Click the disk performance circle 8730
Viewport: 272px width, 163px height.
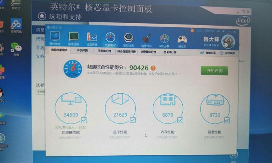[215, 109]
